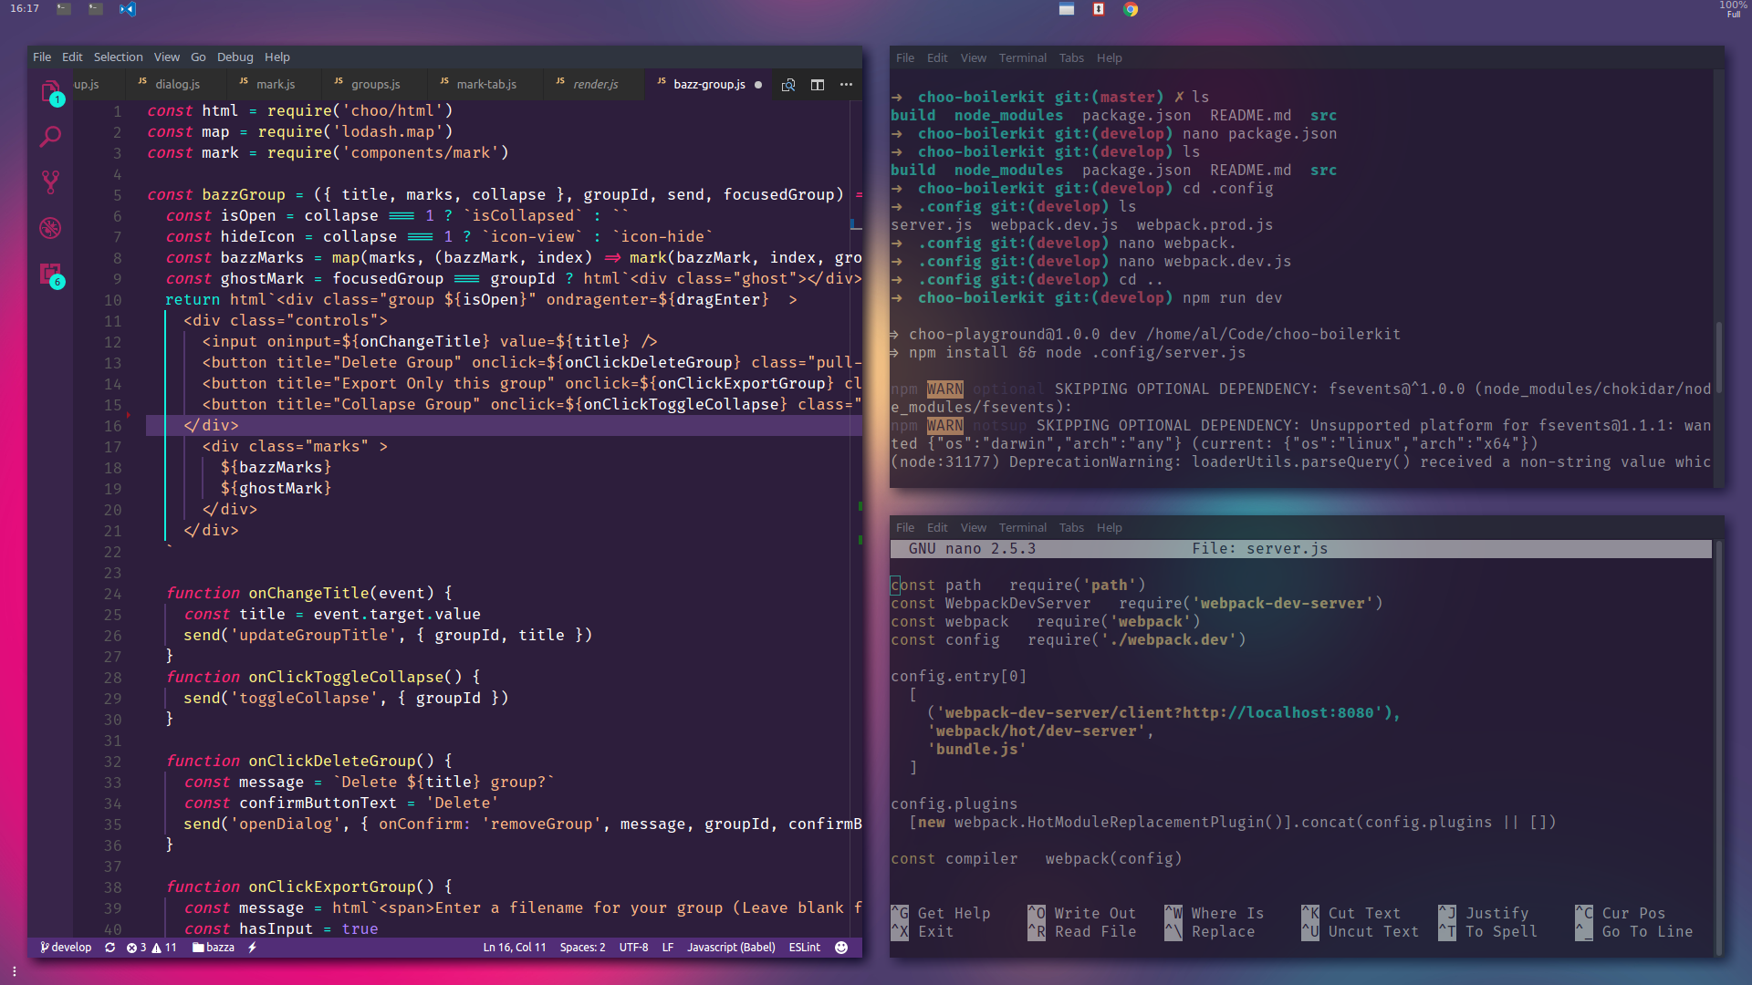
Task: Click the three-dot handle at bottom-left corner
Action: 14,971
